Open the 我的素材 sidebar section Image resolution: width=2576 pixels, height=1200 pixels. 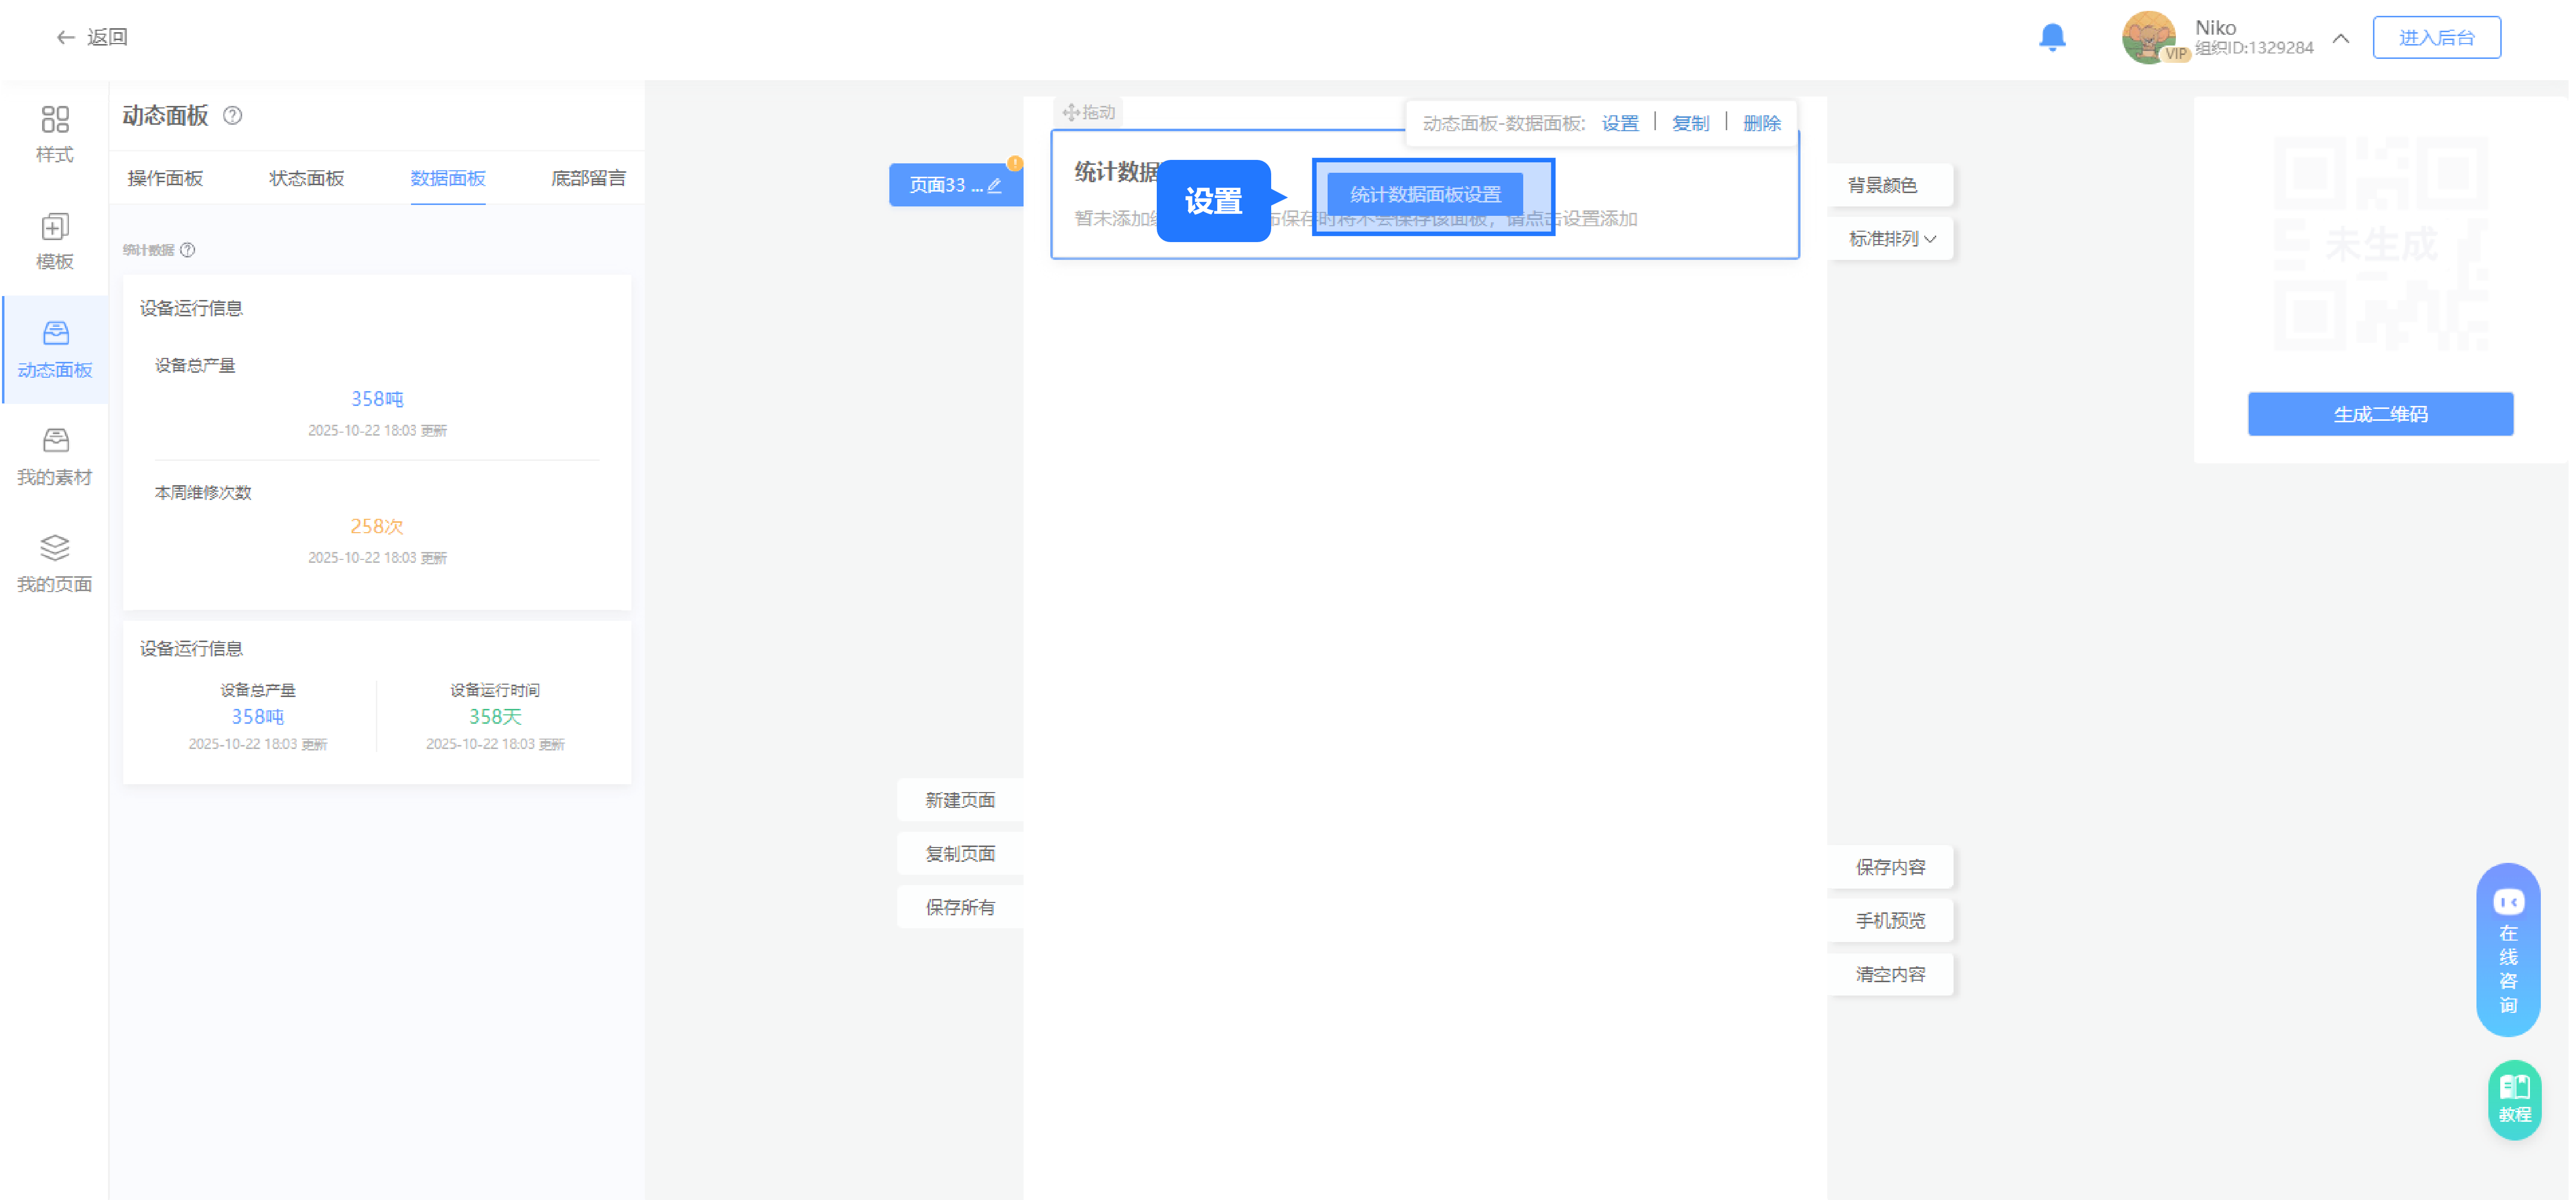pos(55,456)
